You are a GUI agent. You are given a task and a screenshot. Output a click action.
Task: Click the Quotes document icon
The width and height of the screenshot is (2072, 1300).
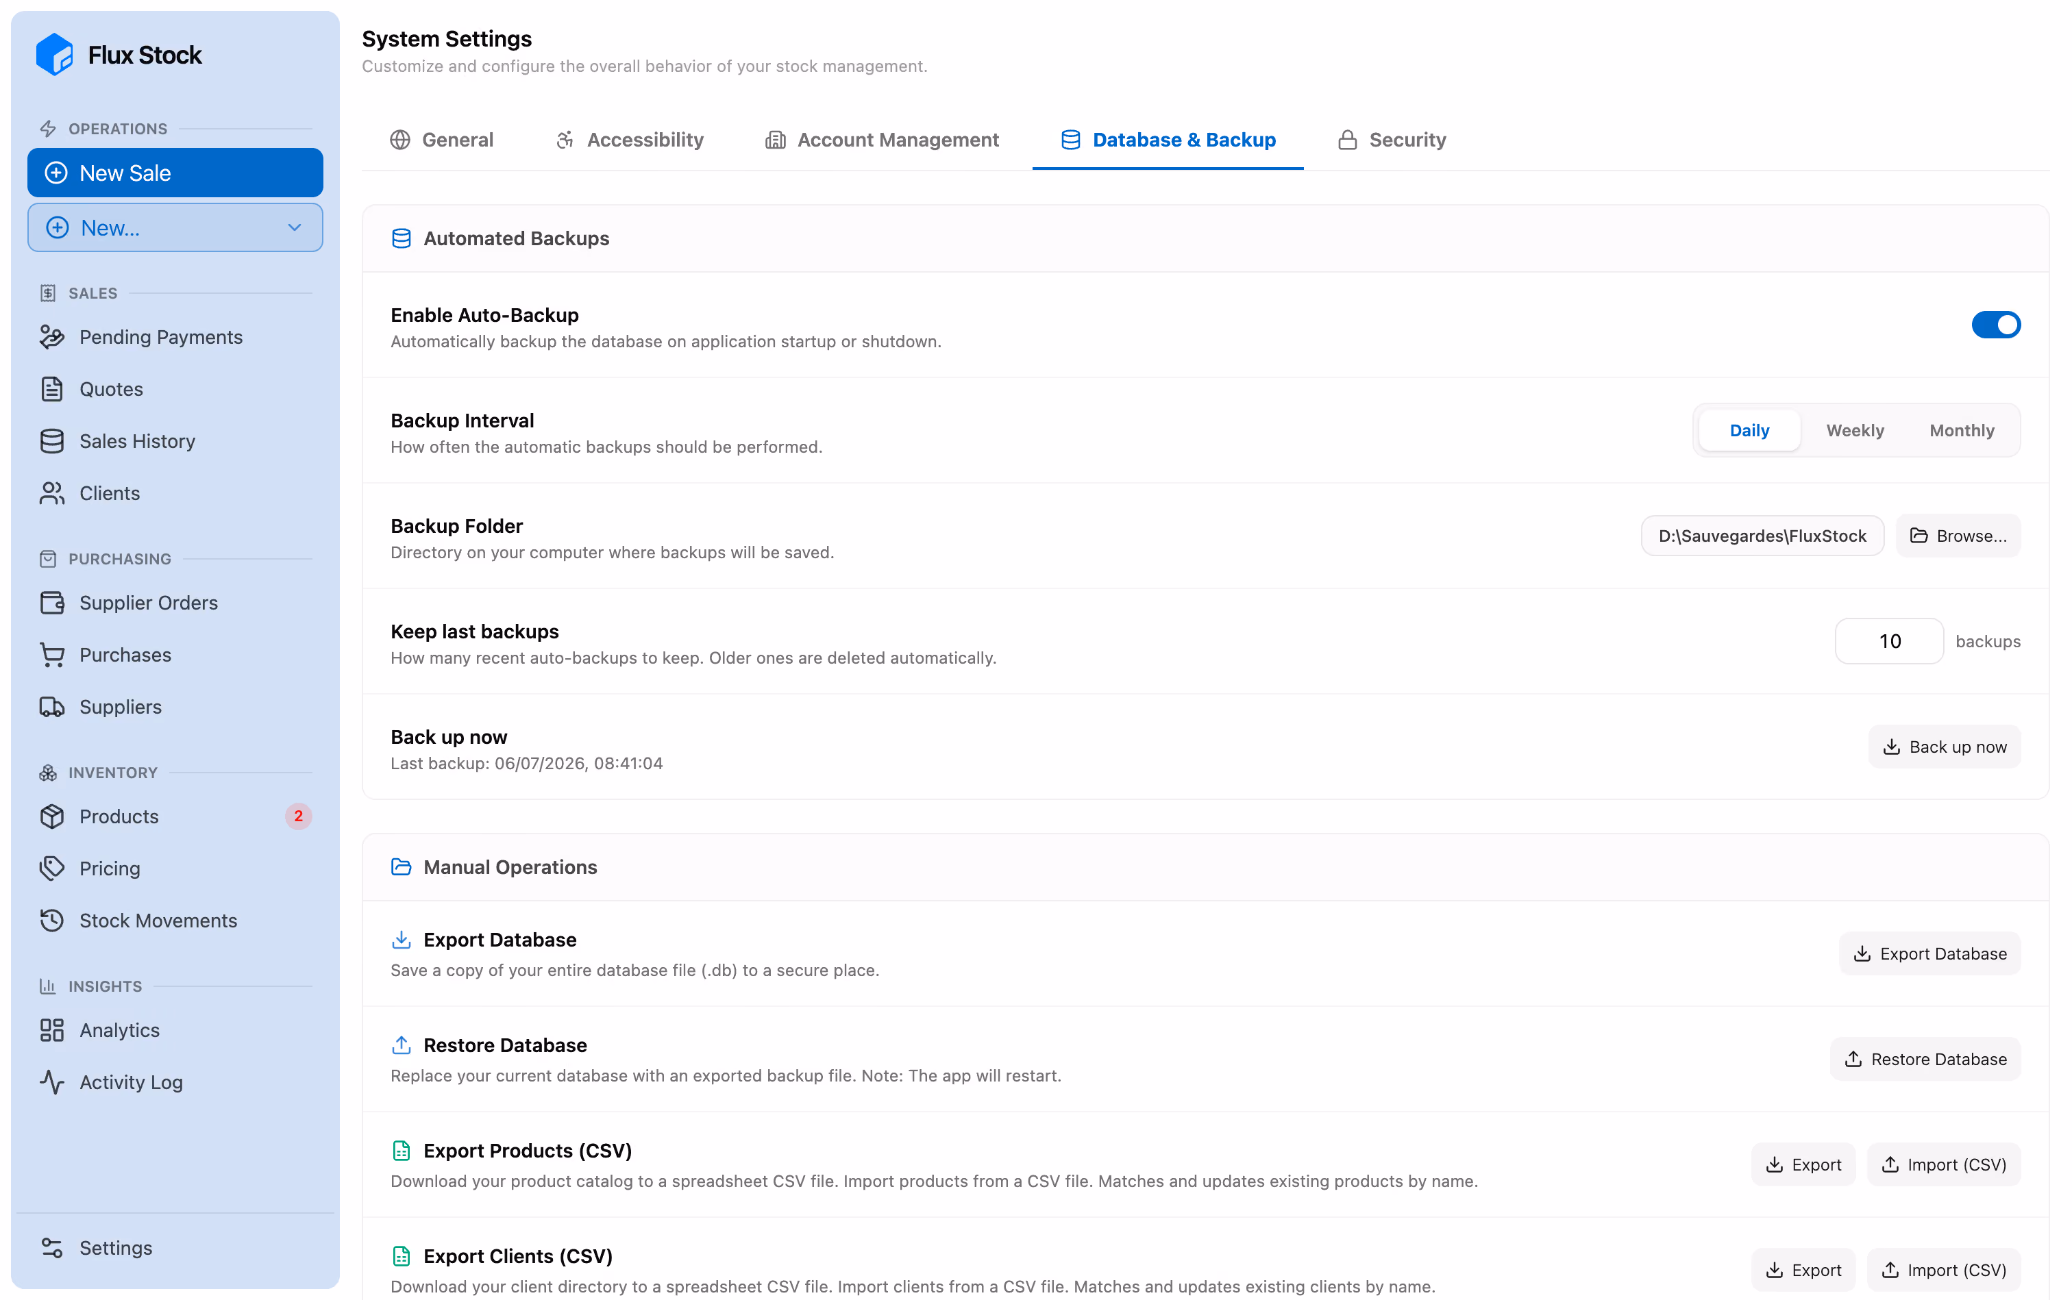[51, 390]
